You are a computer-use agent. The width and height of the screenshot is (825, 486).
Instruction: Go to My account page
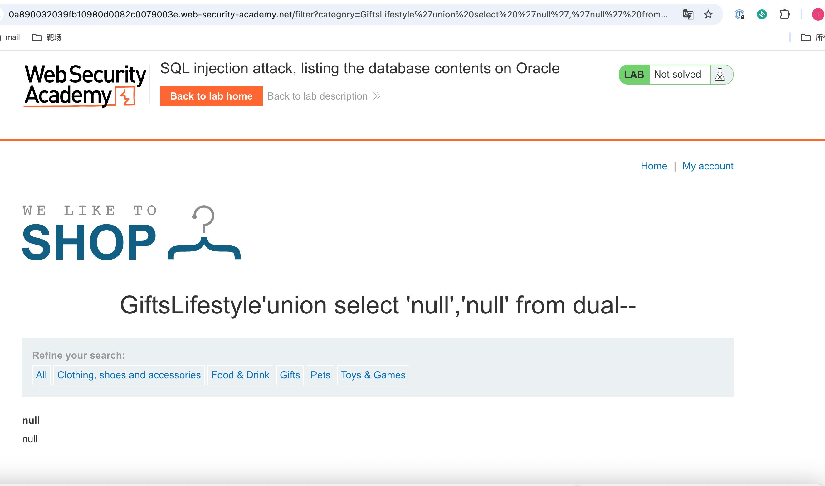coord(708,166)
